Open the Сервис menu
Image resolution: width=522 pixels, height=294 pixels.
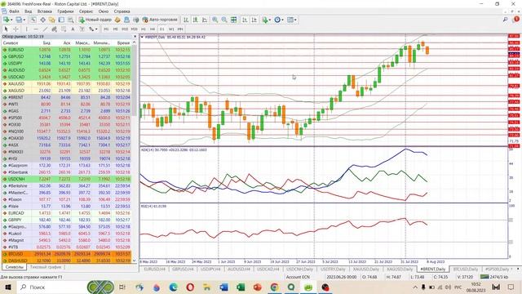86,11
